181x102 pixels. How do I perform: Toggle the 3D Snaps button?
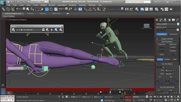(85, 9)
